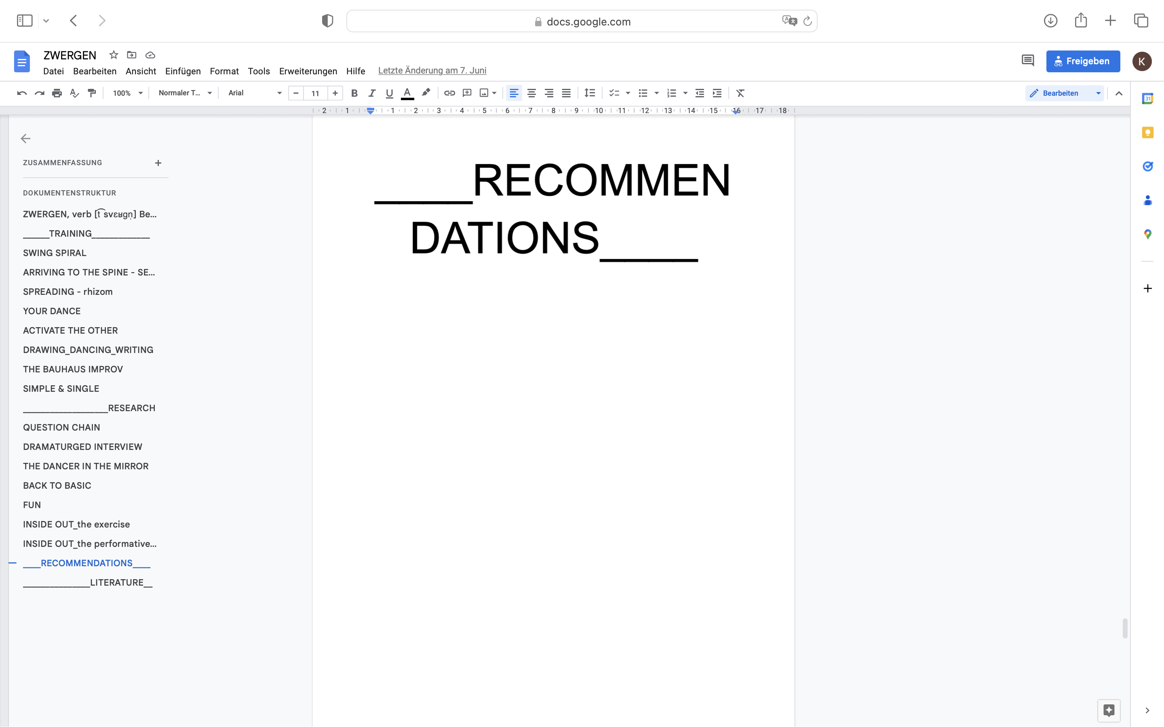Click the insert link icon

(x=449, y=93)
